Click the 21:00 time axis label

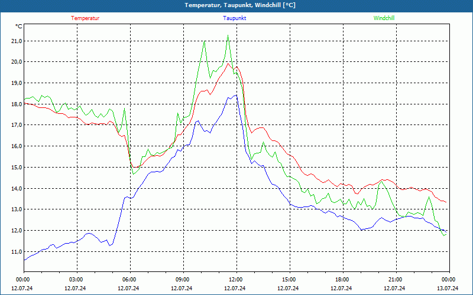396,280
